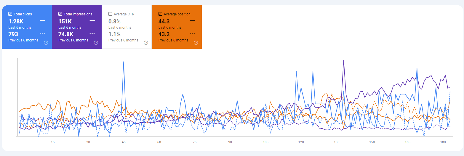This screenshot has width=464, height=156.
Task: Toggle off the Average position checkbox
Action: 160,14
